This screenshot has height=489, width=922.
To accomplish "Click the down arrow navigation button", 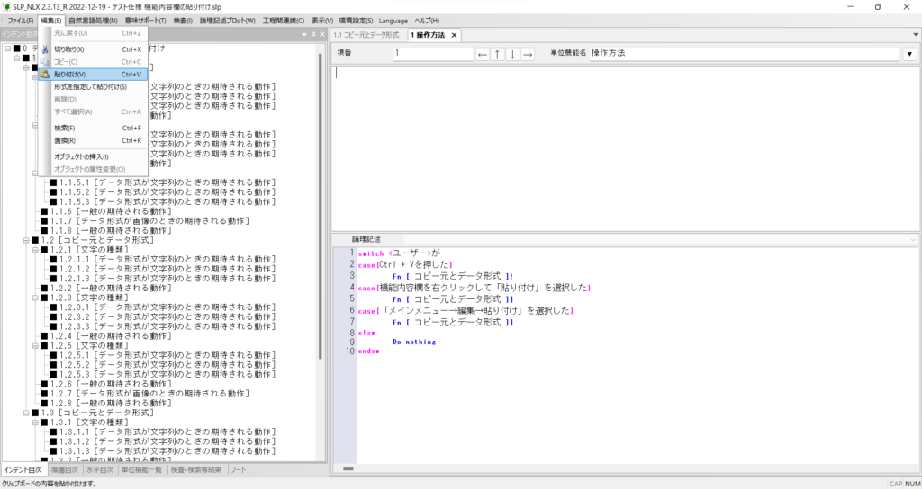I will (x=512, y=54).
